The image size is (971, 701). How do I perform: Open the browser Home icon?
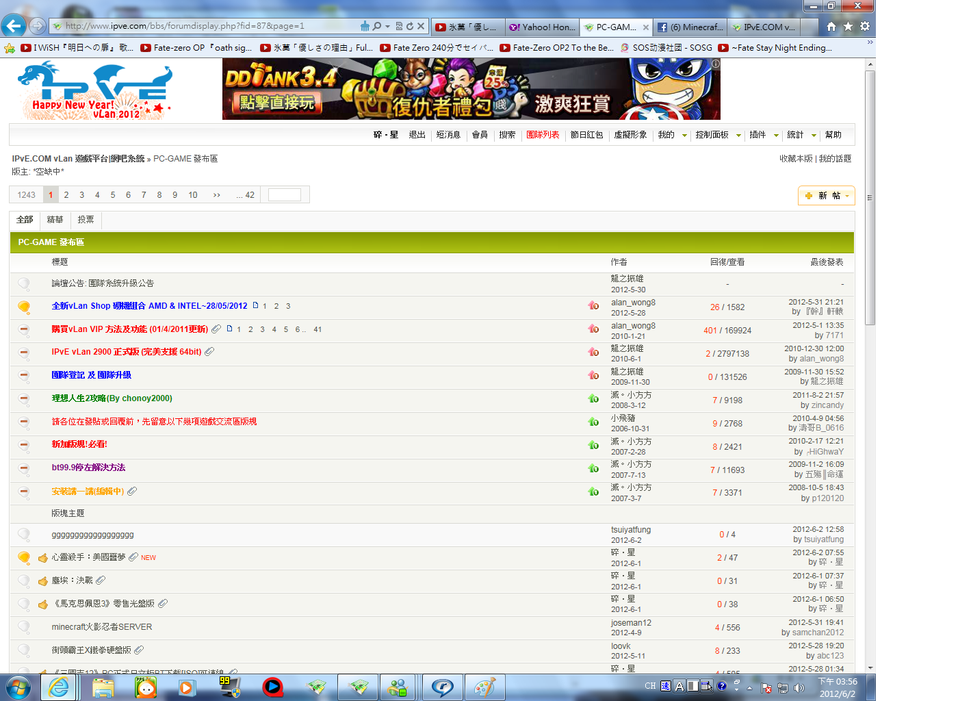tap(831, 26)
